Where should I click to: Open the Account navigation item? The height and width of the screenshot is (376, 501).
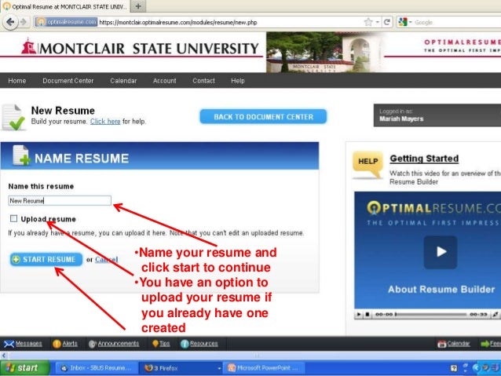(x=165, y=81)
